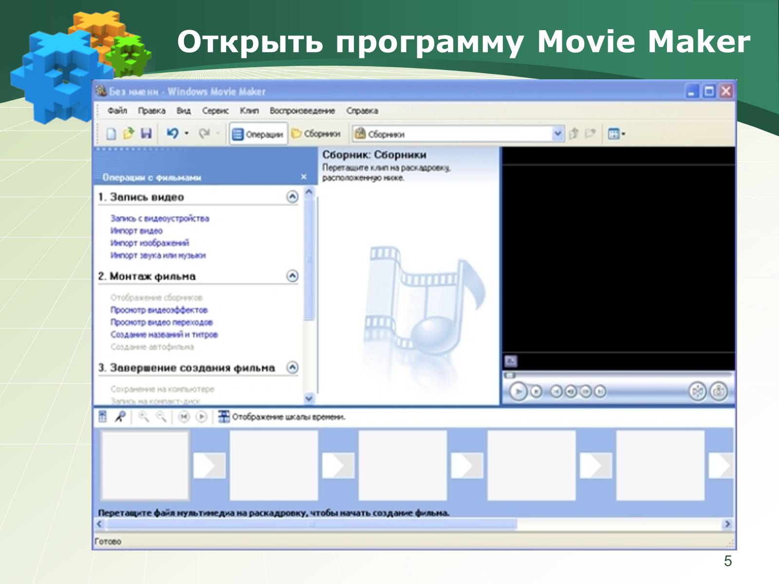This screenshot has height=584, width=779.
Task: Click the Narrate Timeline microphone icon
Action: 120,417
